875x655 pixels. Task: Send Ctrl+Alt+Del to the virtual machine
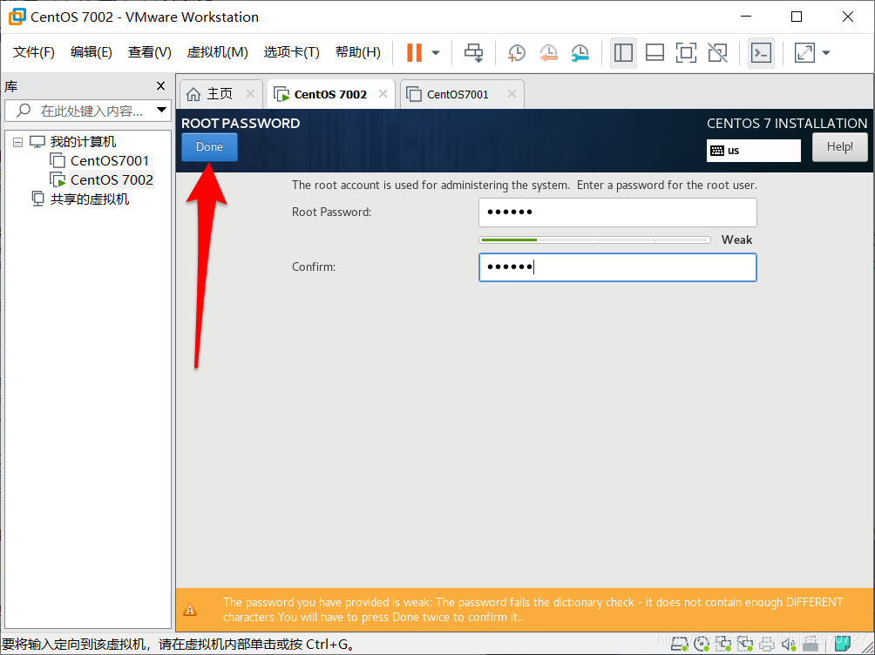pyautogui.click(x=474, y=53)
